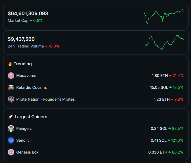Click the 24h Trading Volume sparkline chart
Screen dimensions: 191x163
(164, 42)
